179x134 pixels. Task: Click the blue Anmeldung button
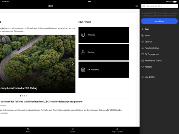(159, 21)
